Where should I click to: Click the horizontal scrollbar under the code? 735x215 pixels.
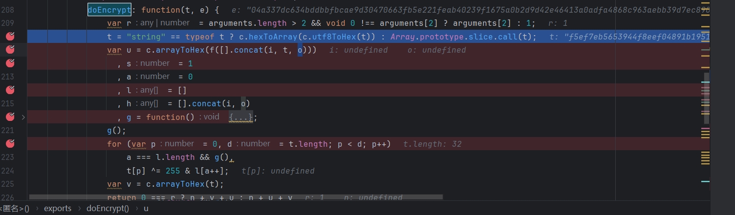point(236,197)
